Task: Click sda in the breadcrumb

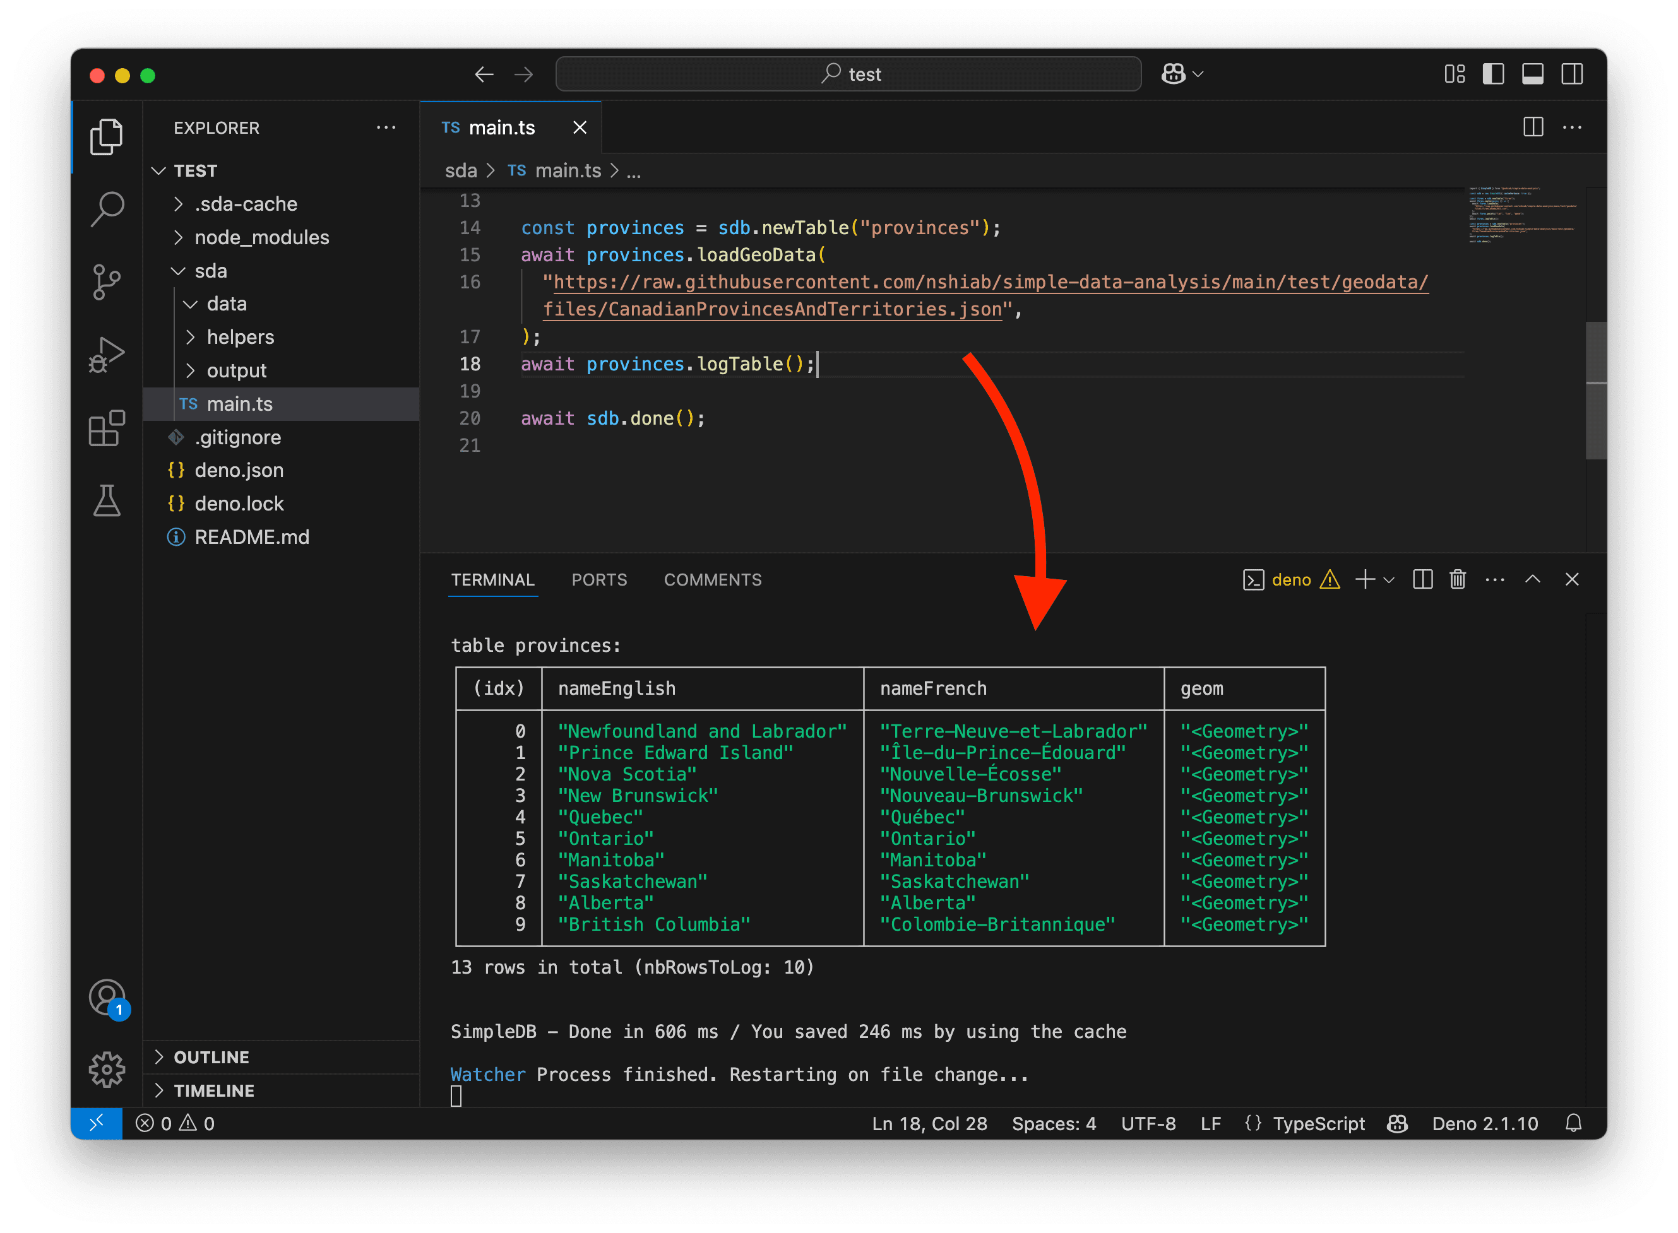Action: (x=461, y=171)
